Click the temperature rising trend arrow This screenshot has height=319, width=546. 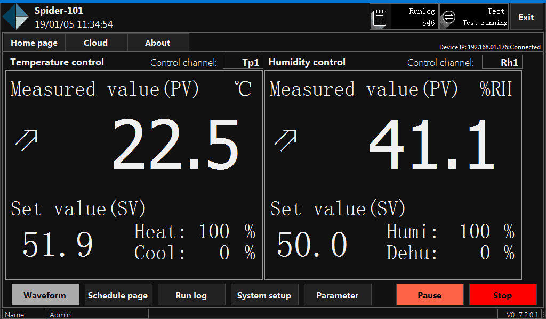pyautogui.click(x=26, y=139)
